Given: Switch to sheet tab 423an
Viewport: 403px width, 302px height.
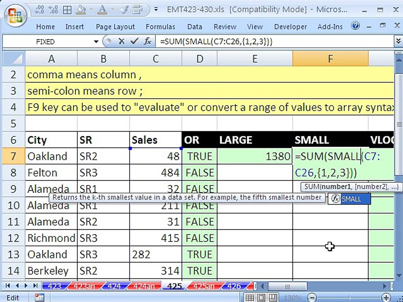Looking at the screenshot, I should click(x=84, y=286).
